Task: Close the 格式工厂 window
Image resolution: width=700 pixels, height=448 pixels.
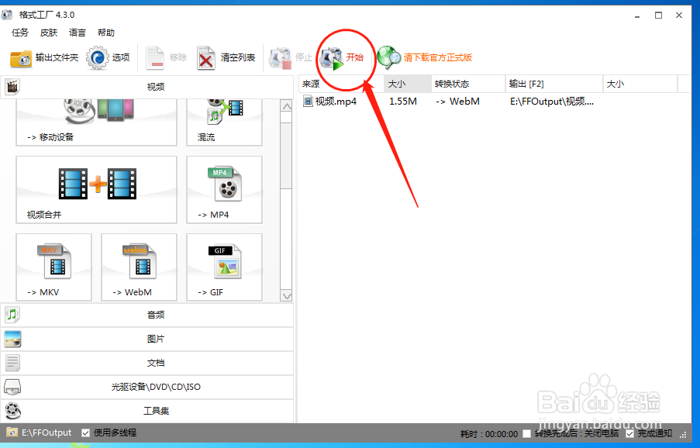Action: tap(679, 16)
